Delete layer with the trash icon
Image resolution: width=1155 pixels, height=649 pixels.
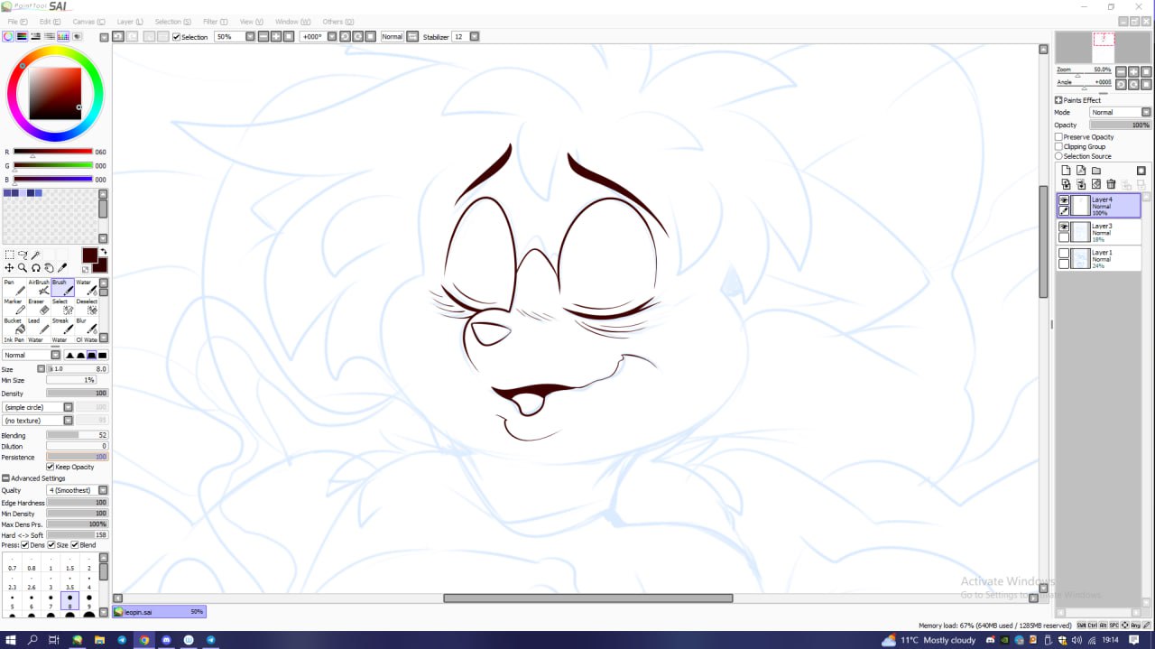[1111, 184]
